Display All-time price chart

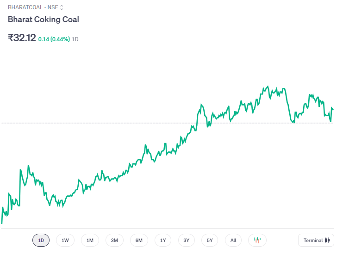point(233,240)
